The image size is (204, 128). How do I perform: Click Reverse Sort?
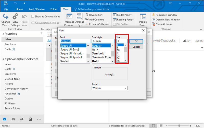pos(94,15)
